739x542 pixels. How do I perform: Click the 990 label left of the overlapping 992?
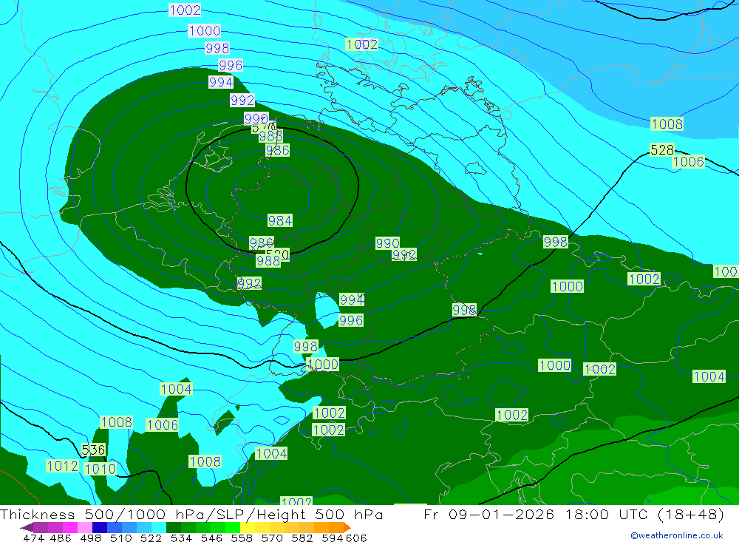point(387,243)
